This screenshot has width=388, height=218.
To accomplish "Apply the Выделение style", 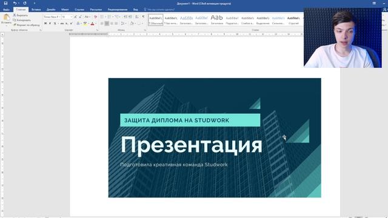I will click(x=263, y=20).
